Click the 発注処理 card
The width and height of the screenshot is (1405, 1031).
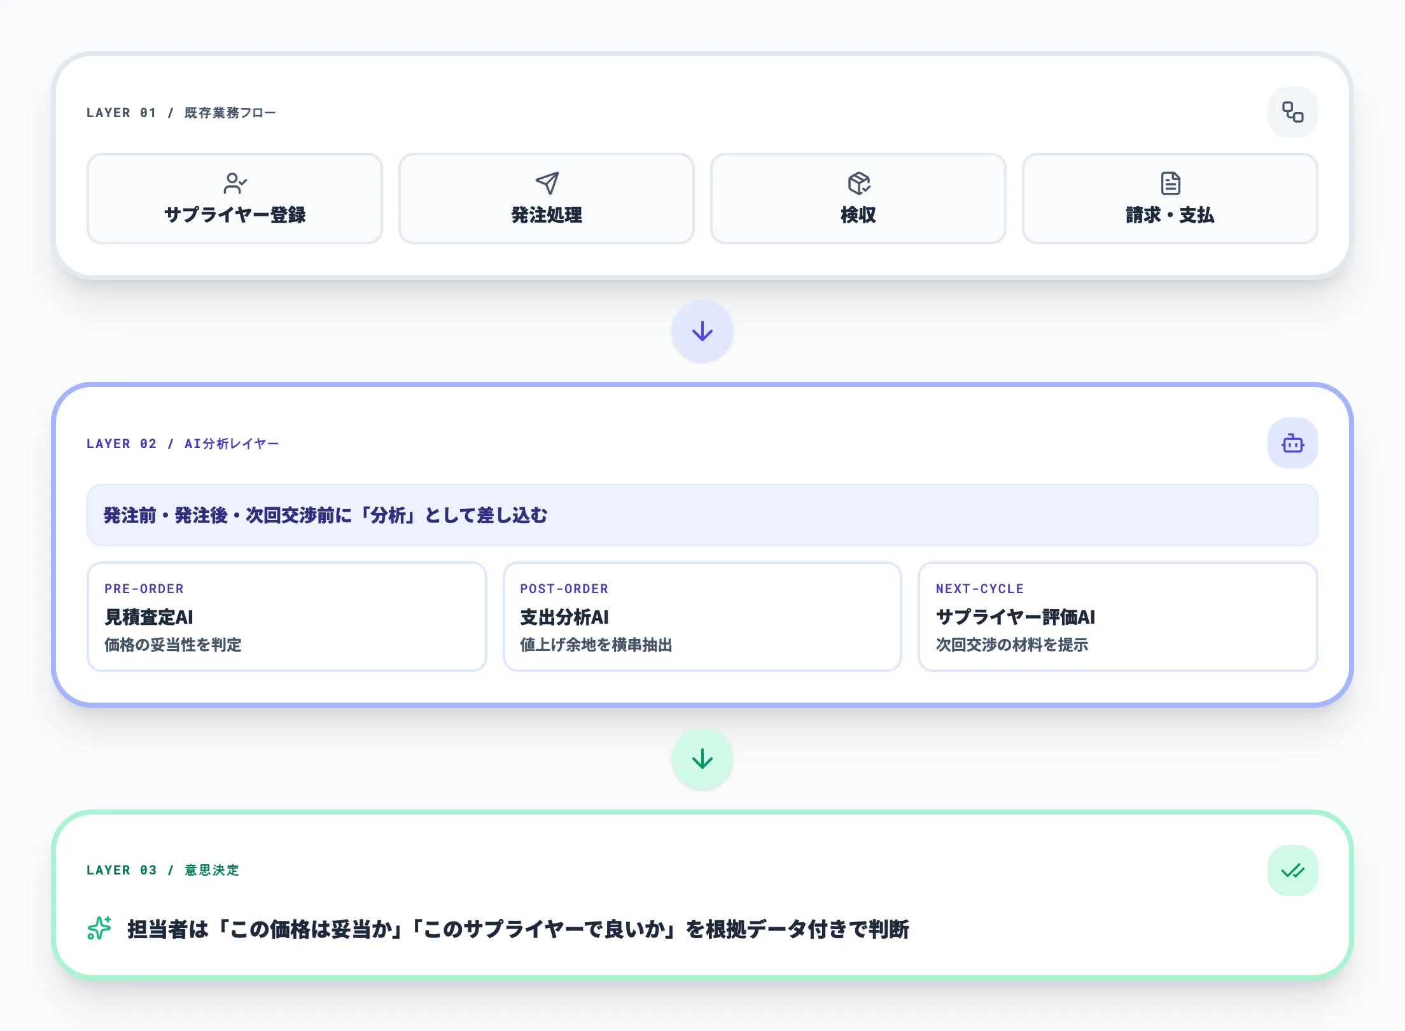point(546,198)
